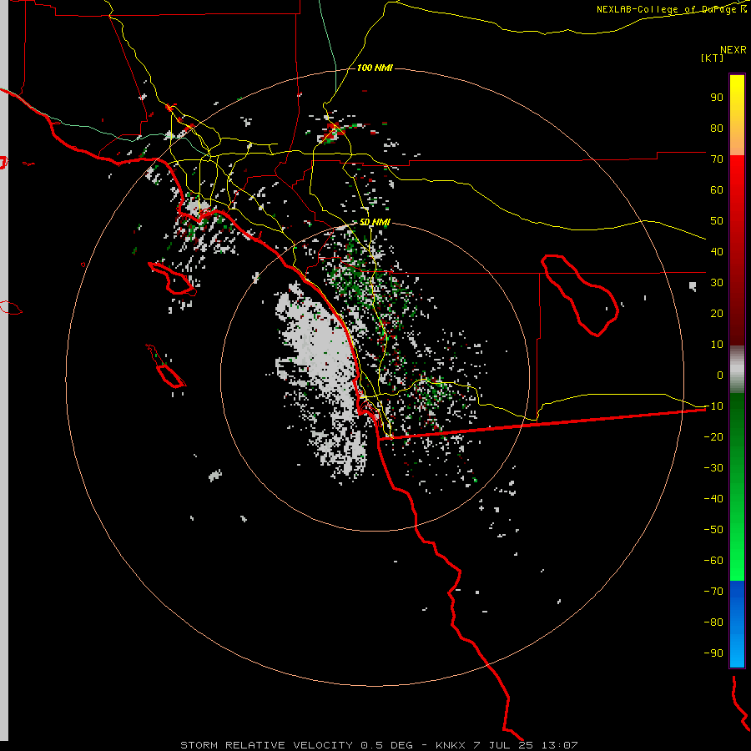Click the gray zero-velocity segment of color bar
The height and width of the screenshot is (751, 751).
coord(737,370)
